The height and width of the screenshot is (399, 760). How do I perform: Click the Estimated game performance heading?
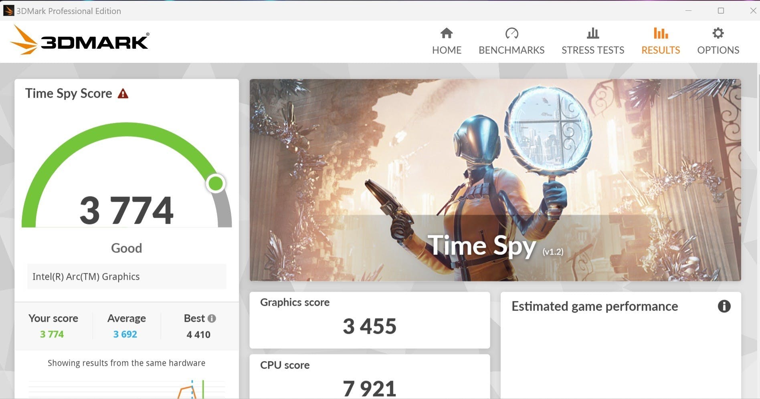click(595, 307)
